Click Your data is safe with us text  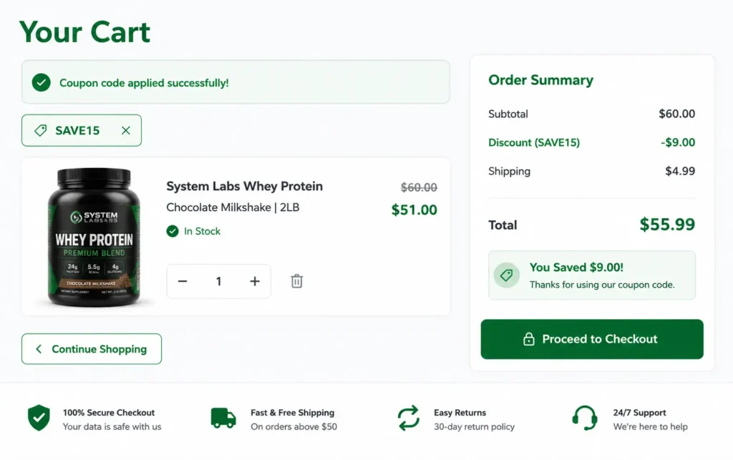[x=112, y=426]
